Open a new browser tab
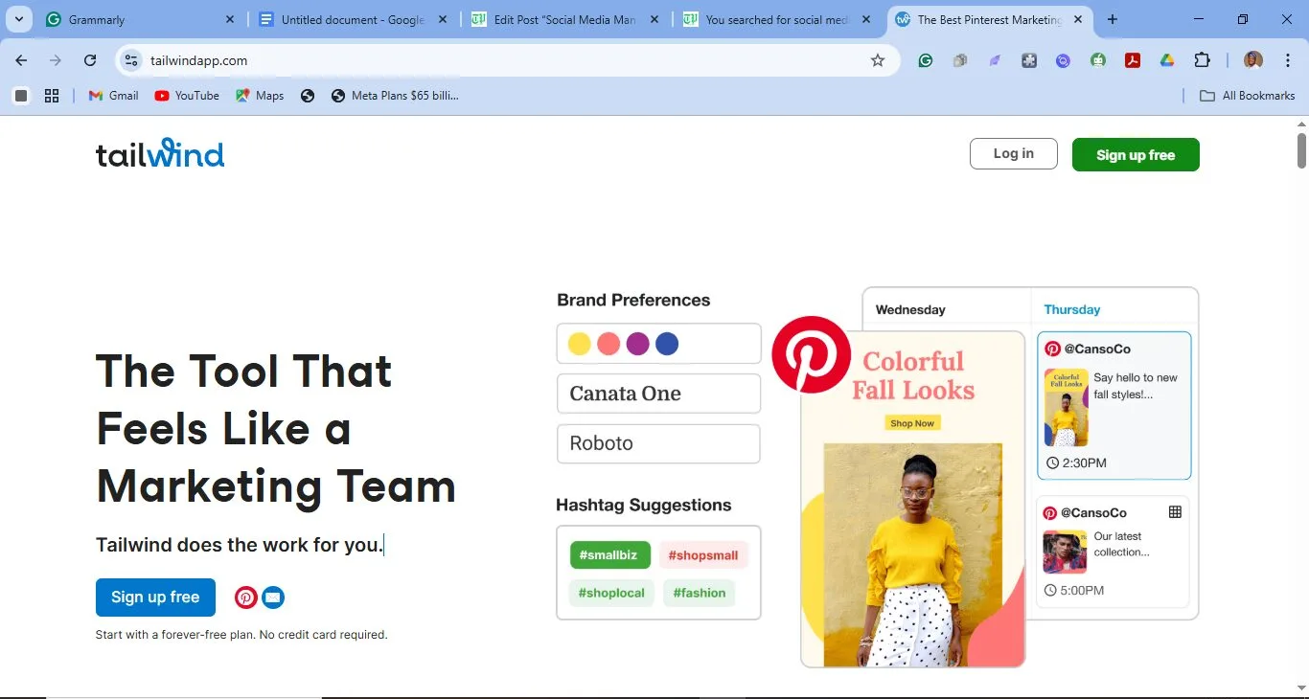Viewport: 1309px width, 699px height. (x=1113, y=19)
